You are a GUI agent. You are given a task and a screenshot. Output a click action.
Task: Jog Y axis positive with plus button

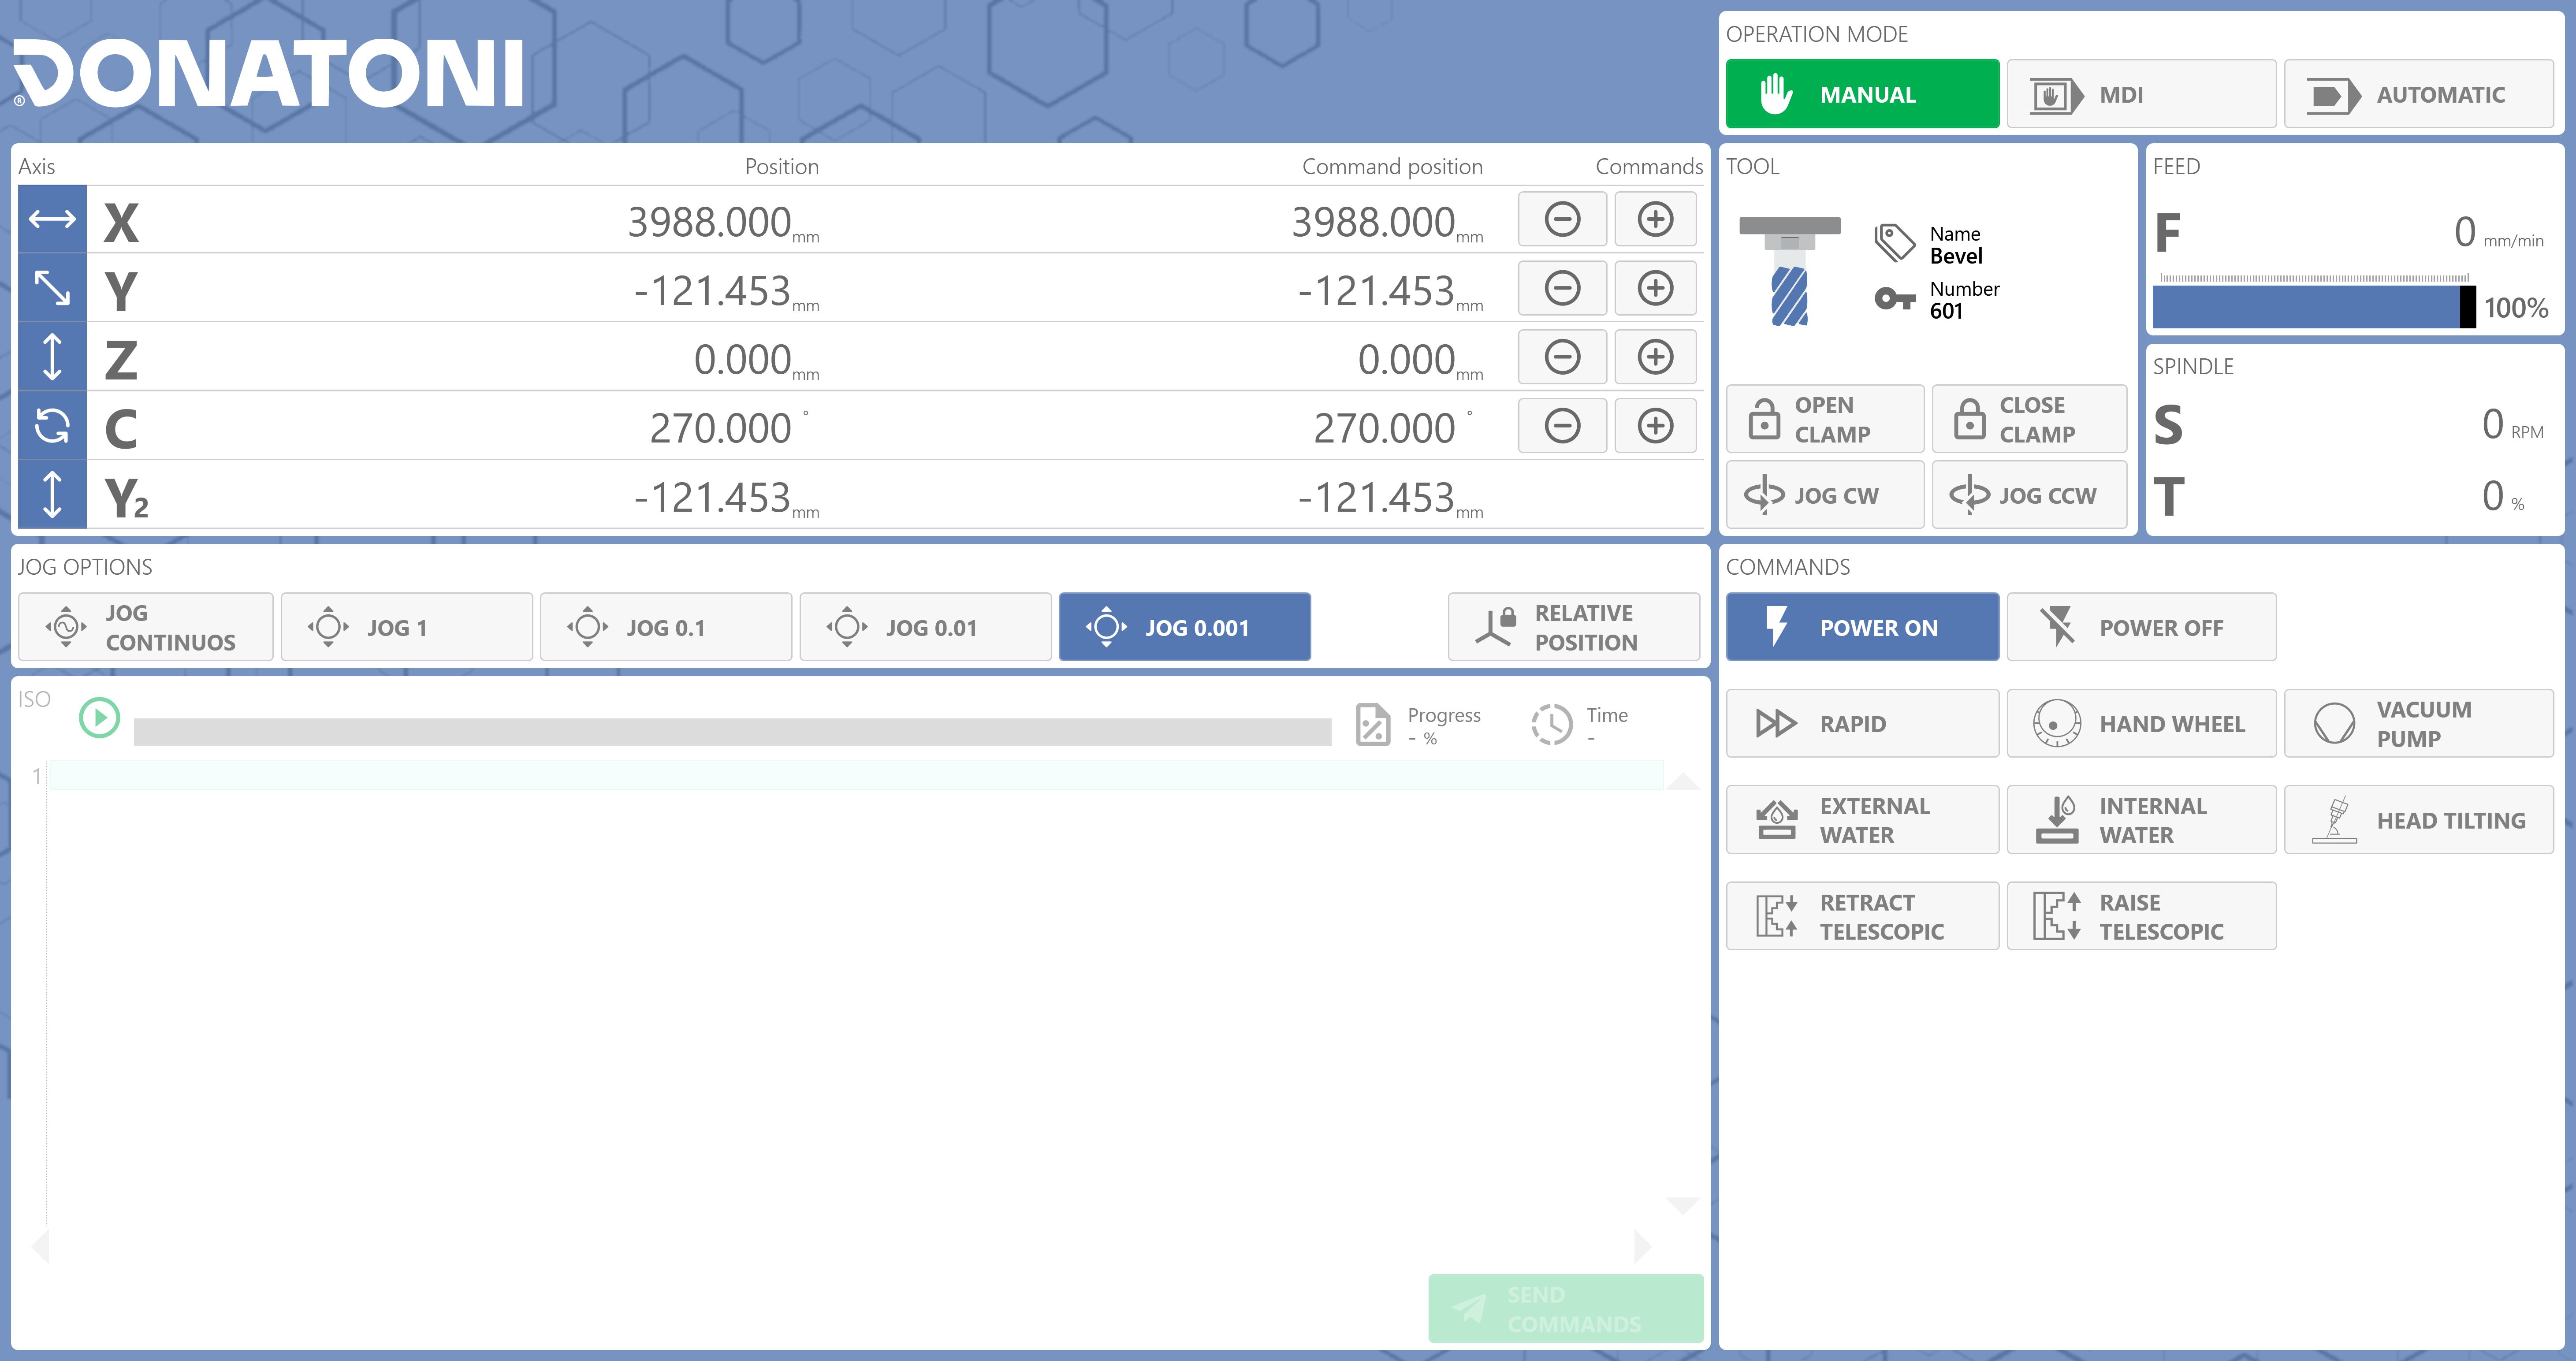(x=1655, y=288)
